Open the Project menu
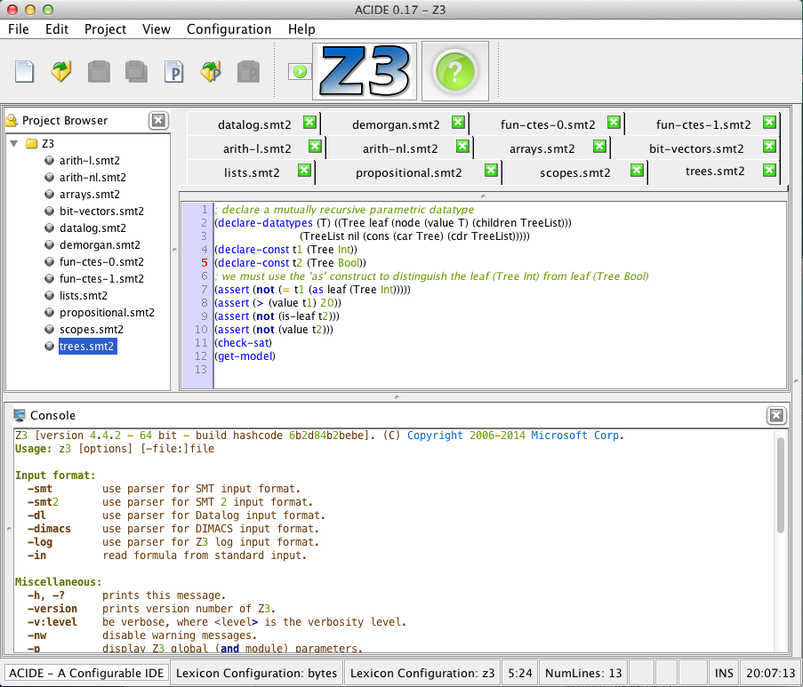This screenshot has width=803, height=687. point(105,29)
